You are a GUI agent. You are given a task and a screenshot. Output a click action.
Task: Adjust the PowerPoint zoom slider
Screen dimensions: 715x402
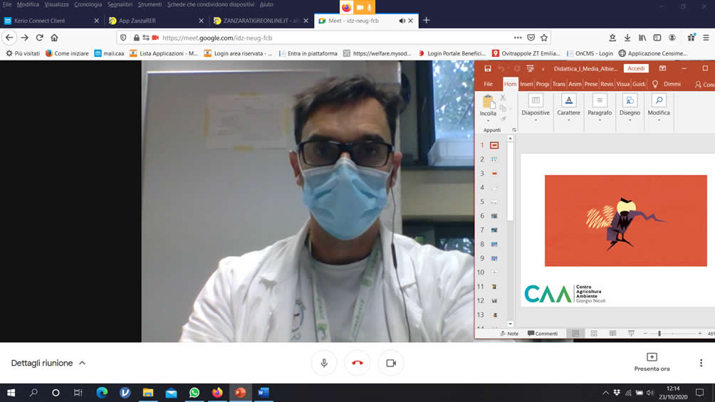(x=659, y=333)
